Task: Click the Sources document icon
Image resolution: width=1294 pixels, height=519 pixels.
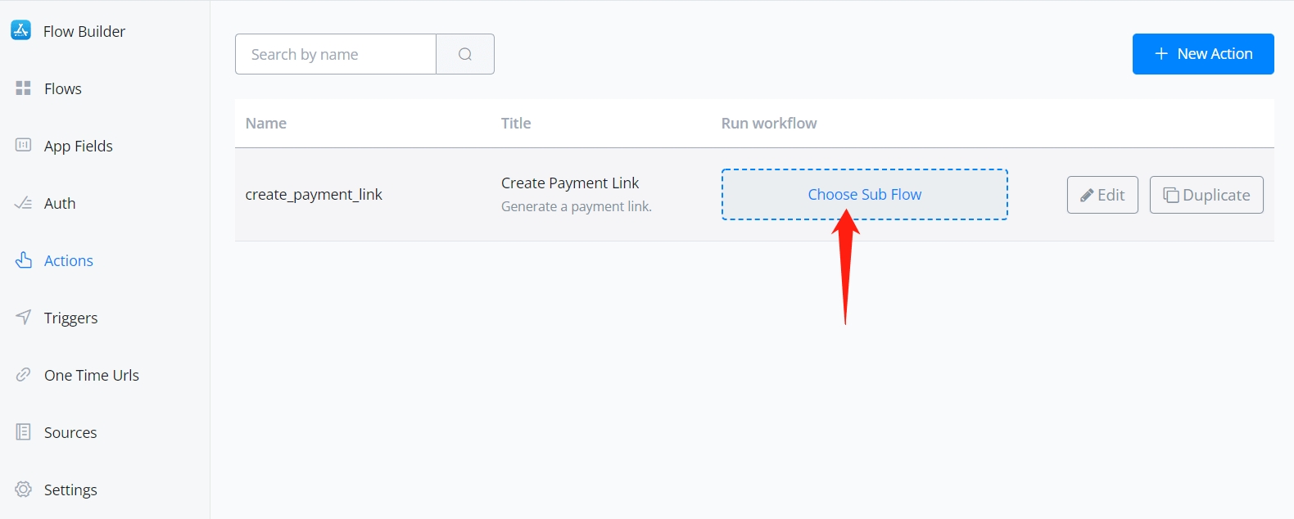Action: [23, 432]
